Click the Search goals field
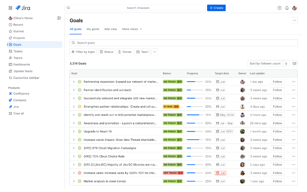This screenshot has width=307, height=192. click(184, 43)
